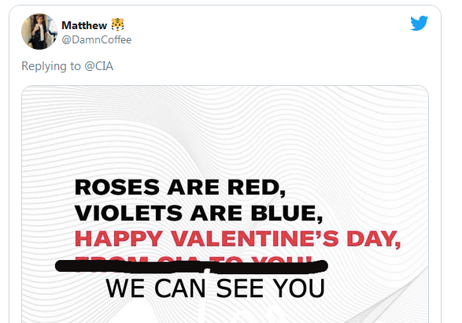Open the @DamnCoffee handle link

(96, 40)
